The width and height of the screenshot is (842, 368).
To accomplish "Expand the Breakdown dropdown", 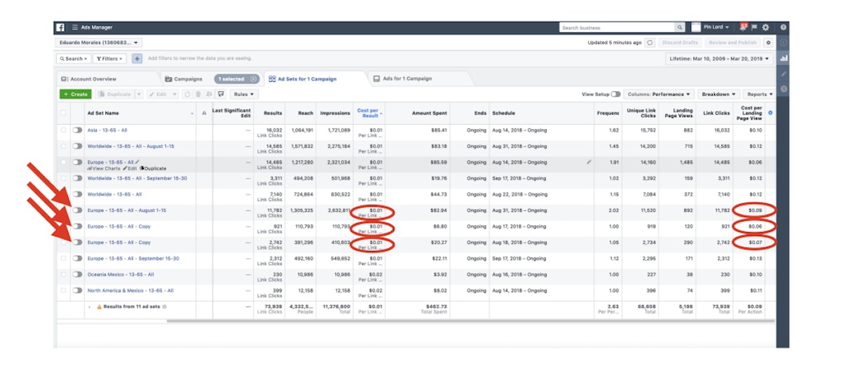I will (719, 94).
